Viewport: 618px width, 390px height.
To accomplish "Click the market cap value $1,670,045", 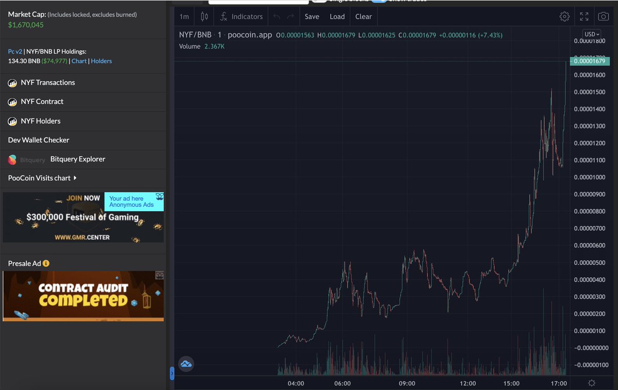I will tap(26, 25).
